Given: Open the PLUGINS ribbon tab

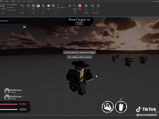Looking at the screenshot, I should pos(30,1).
